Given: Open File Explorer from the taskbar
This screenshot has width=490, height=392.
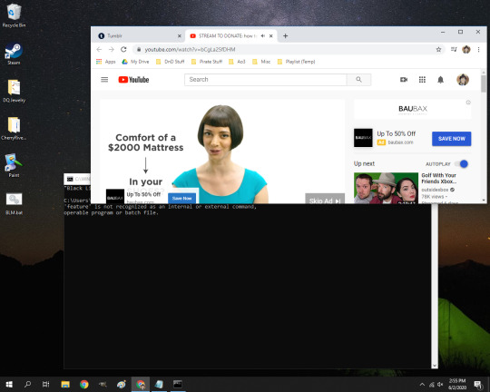Looking at the screenshot, I should [x=65, y=384].
